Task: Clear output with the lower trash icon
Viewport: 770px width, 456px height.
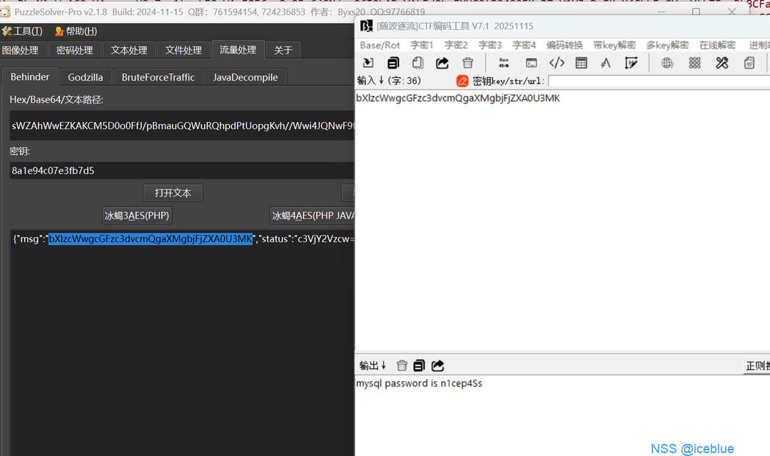Action: click(402, 365)
